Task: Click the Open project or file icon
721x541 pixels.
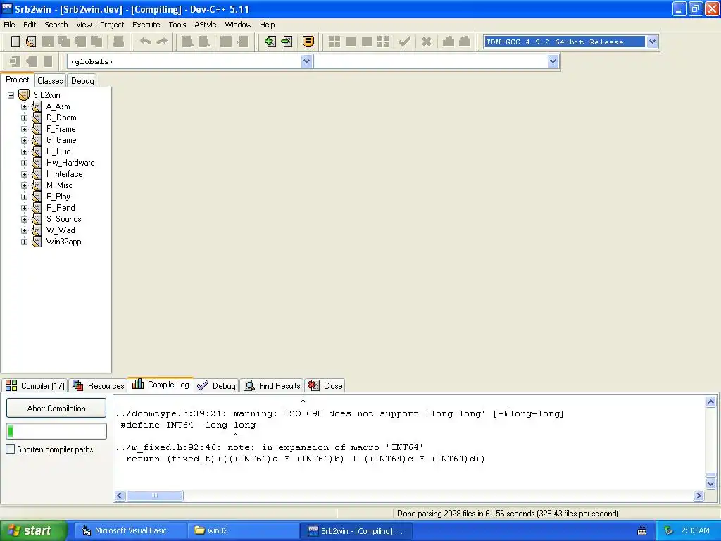Action: (x=31, y=42)
